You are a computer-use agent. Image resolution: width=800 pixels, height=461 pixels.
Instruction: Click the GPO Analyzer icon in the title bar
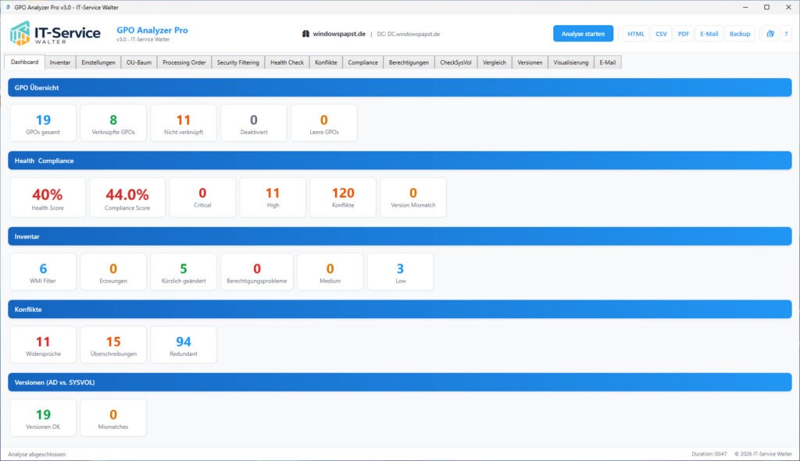click(x=8, y=6)
